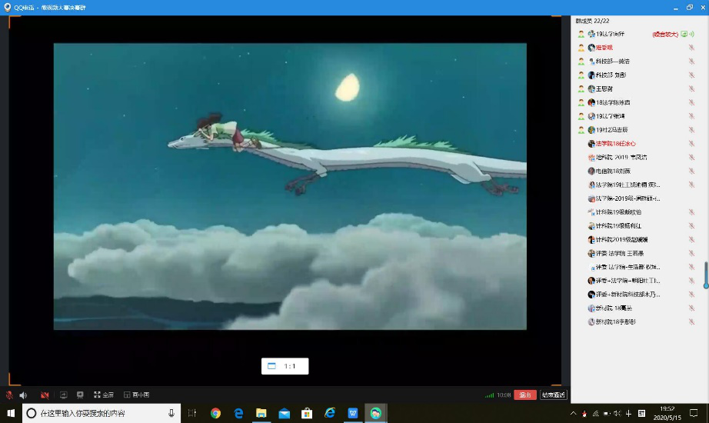Viewport: 709px width, 423px height.
Task: Click the muted mic icon on the 王思 member row
Action: click(x=691, y=88)
